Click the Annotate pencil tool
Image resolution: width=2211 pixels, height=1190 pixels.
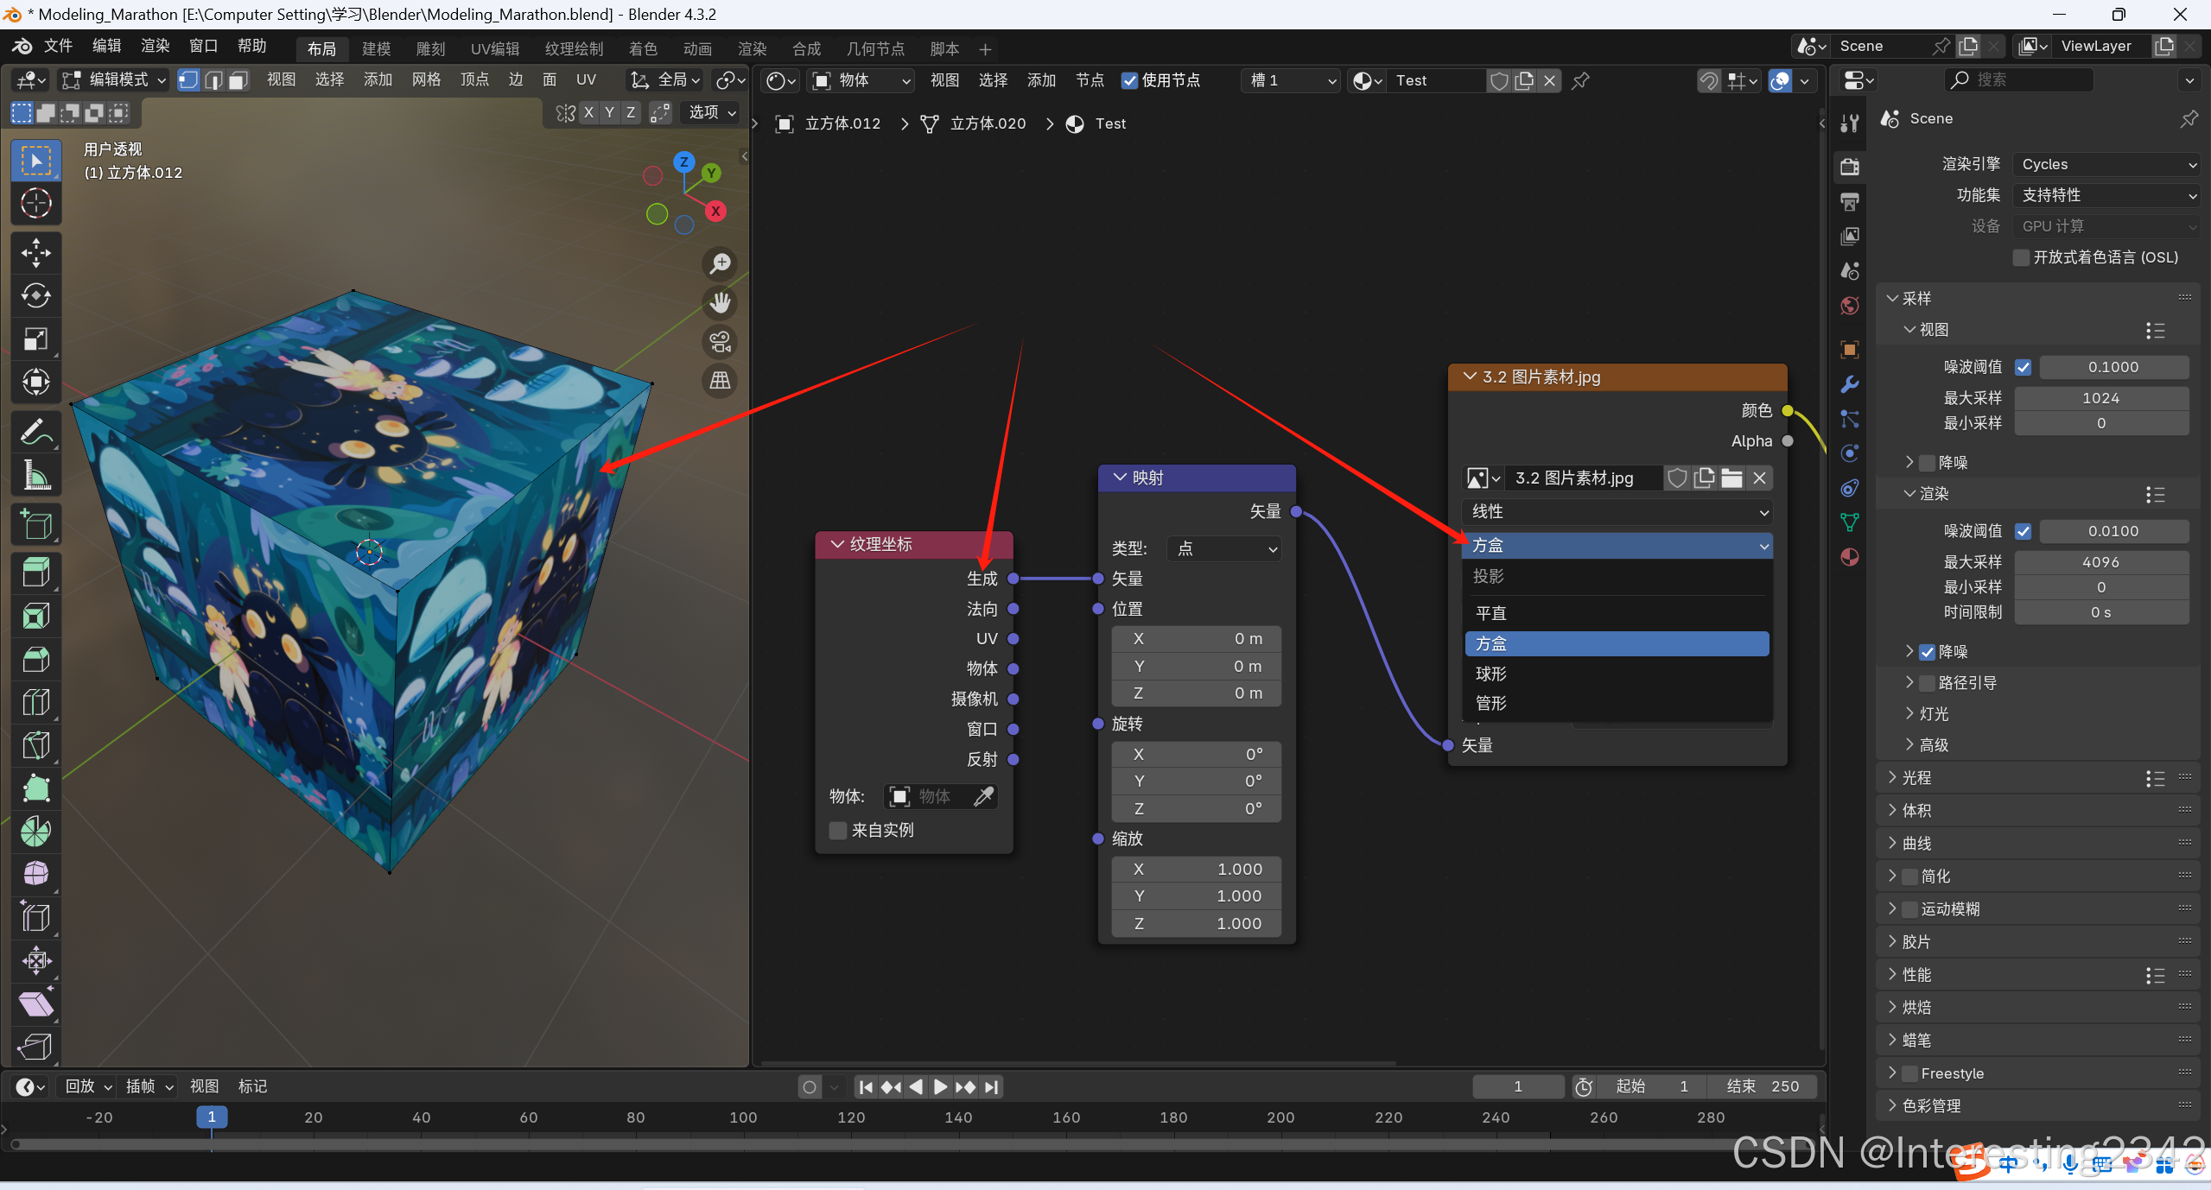(x=35, y=432)
